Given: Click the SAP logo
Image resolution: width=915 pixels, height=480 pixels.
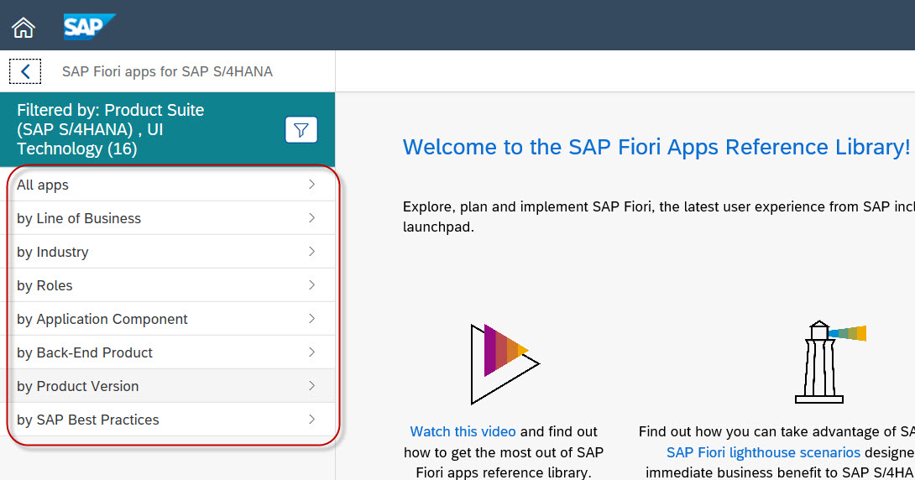Looking at the screenshot, I should 89,27.
